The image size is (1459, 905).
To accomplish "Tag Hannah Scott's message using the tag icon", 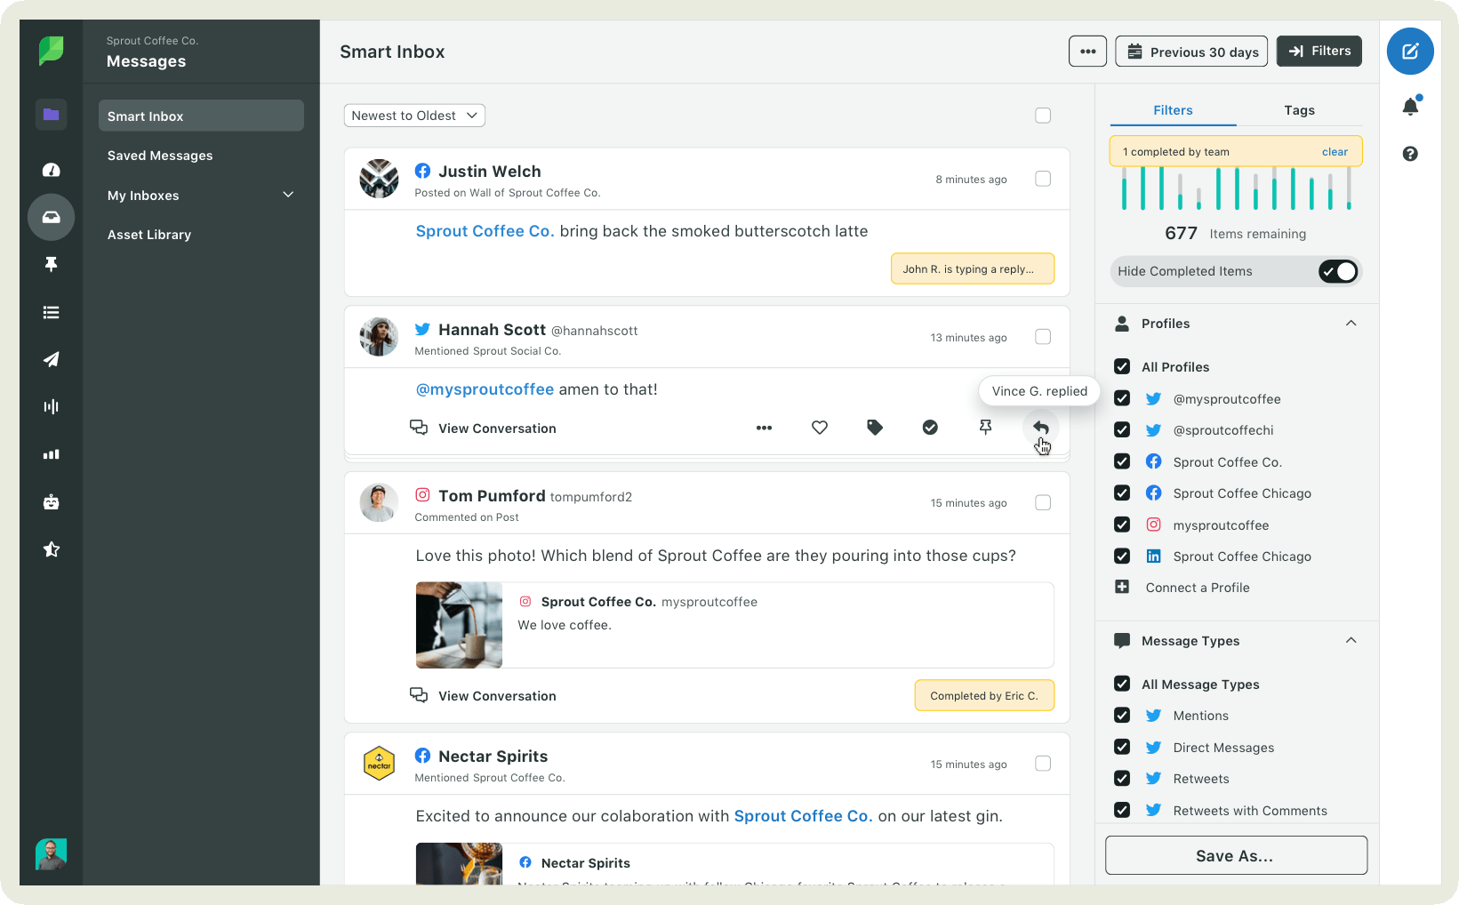I will point(875,428).
